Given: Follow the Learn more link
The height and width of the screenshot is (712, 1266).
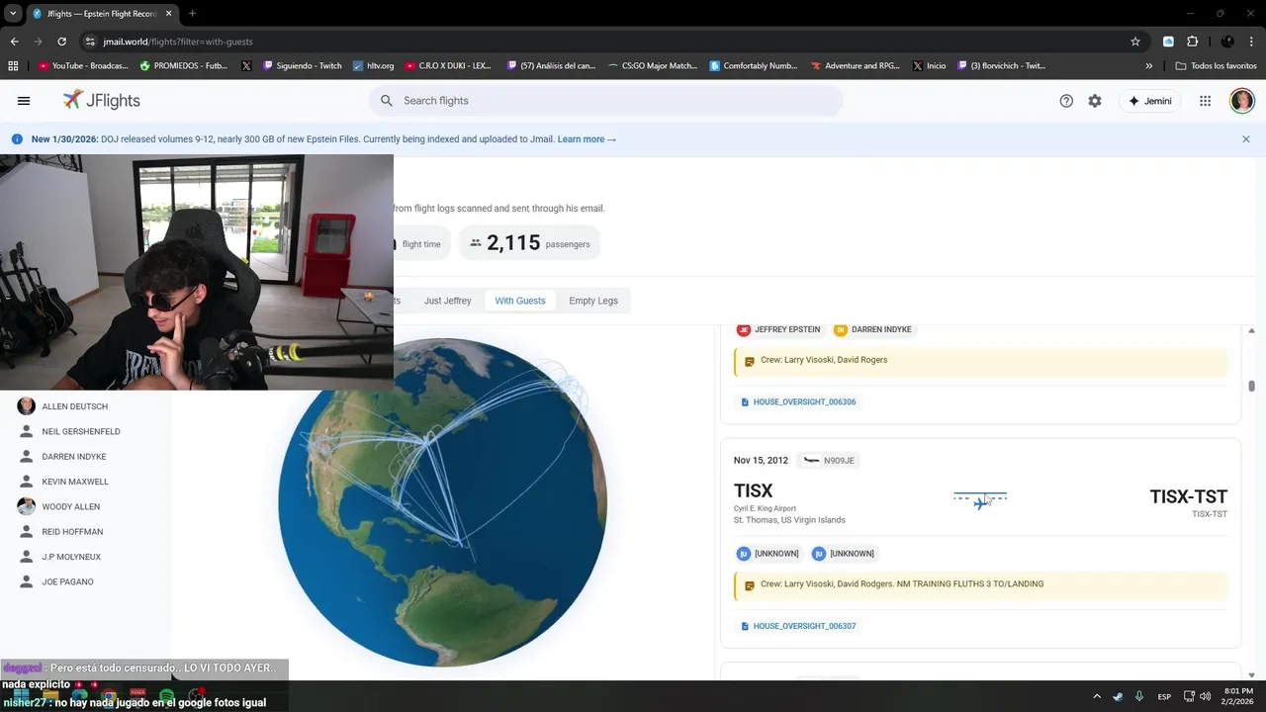Looking at the screenshot, I should coord(587,139).
